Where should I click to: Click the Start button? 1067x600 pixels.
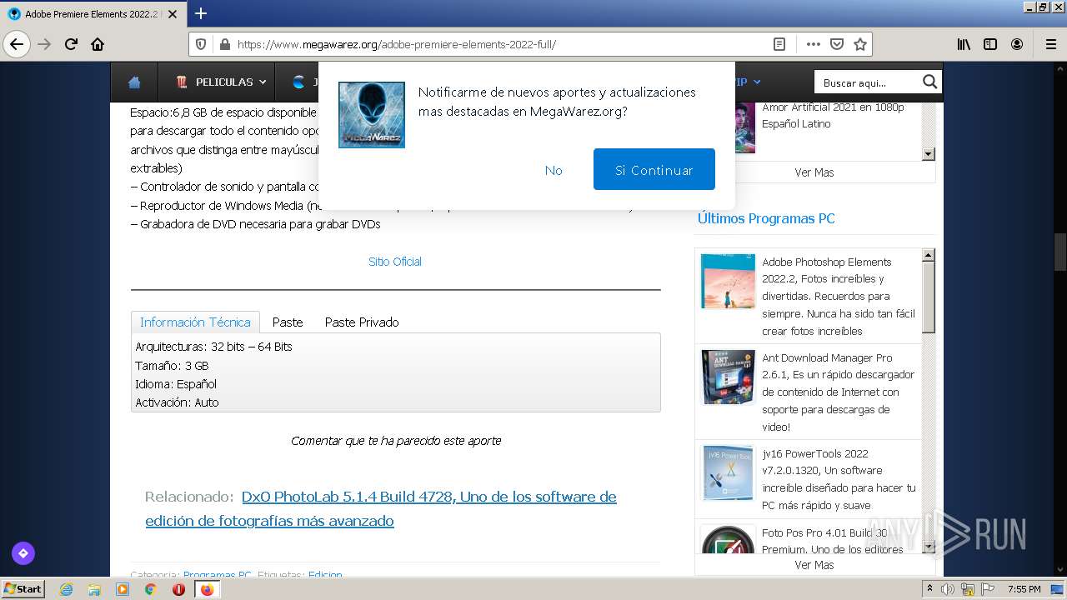tap(23, 589)
